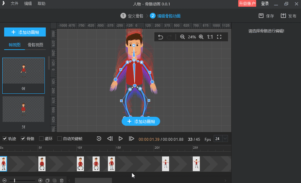301x183 pixels.
Task: Open the 文件 menu
Action: (14, 4)
